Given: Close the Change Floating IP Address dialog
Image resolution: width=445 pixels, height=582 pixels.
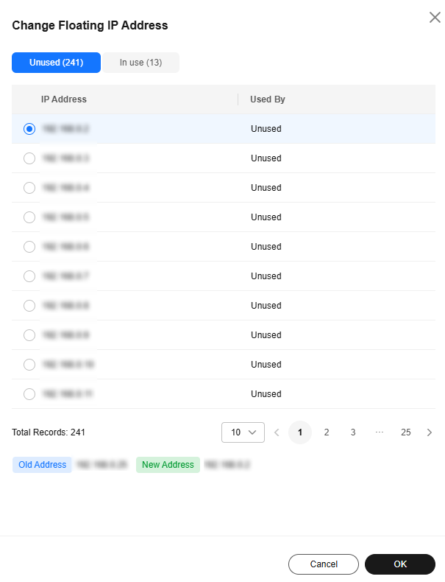Looking at the screenshot, I should (x=435, y=17).
